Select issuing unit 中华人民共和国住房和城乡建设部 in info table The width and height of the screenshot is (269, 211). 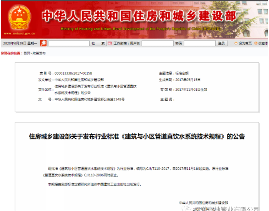pyautogui.click(x=79, y=80)
